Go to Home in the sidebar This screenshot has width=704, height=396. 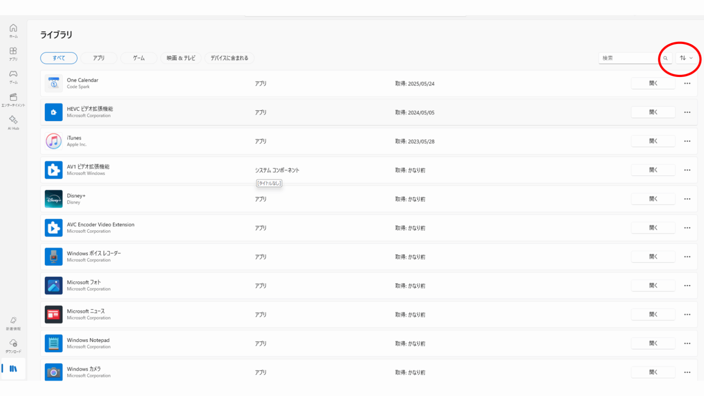tap(13, 30)
